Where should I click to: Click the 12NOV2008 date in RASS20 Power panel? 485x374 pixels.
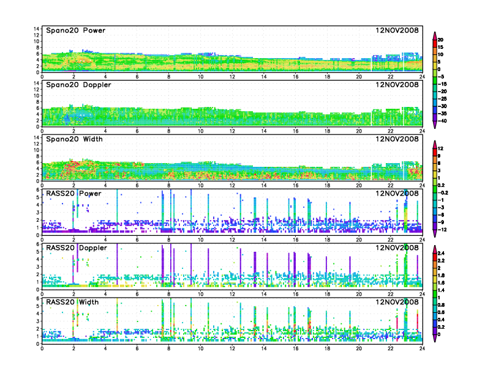pos(397,193)
